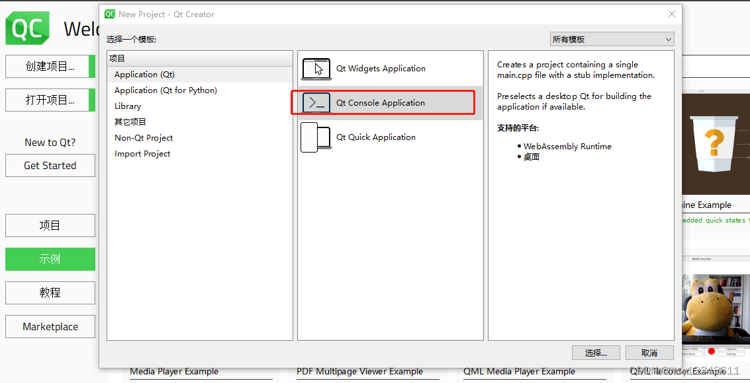Switch to the Marketplace sidebar tab

point(50,326)
